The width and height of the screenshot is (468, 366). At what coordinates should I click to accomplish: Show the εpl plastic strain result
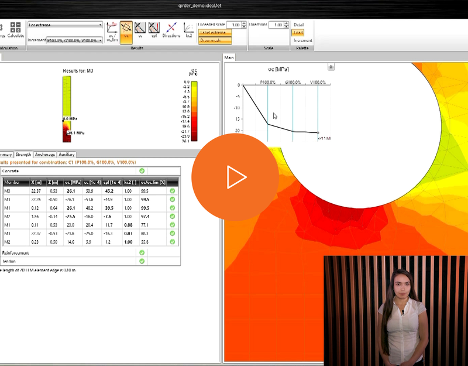(154, 30)
